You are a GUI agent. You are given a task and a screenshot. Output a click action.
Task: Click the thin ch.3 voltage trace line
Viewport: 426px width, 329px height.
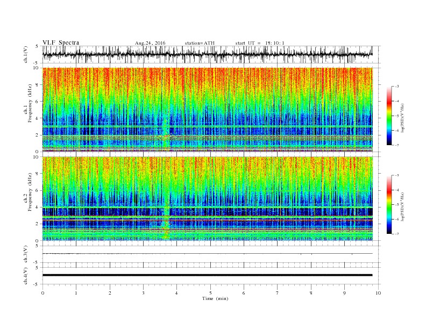pos(208,254)
